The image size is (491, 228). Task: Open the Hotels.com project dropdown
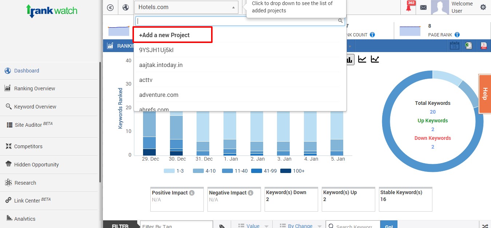coord(186,7)
